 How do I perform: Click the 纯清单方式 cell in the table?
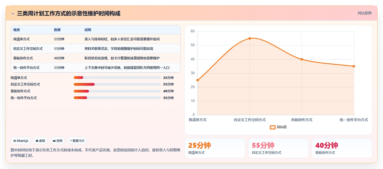tap(21, 39)
